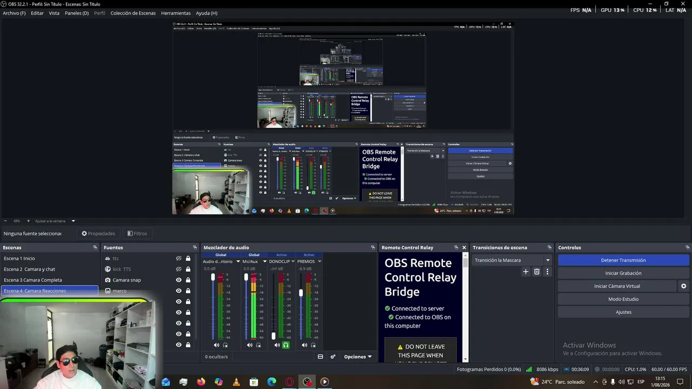Undock the Fuentes panel
This screenshot has height=389, width=692.
click(x=195, y=247)
